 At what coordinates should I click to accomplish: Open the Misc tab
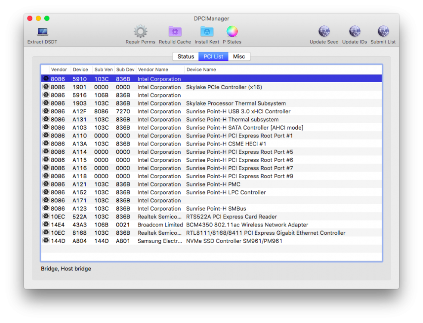(x=239, y=56)
